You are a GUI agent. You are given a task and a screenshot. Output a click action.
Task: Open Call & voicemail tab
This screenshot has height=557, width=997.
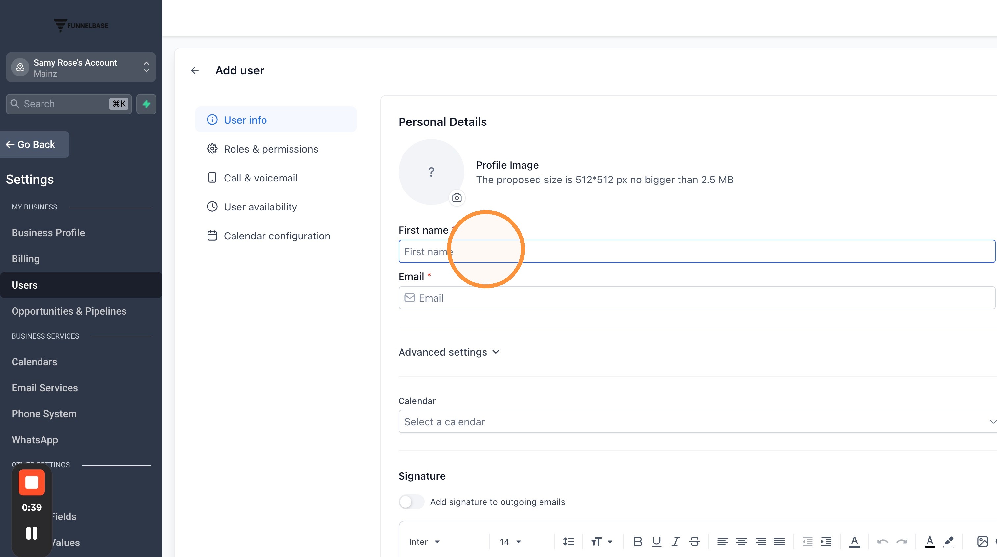tap(276, 178)
